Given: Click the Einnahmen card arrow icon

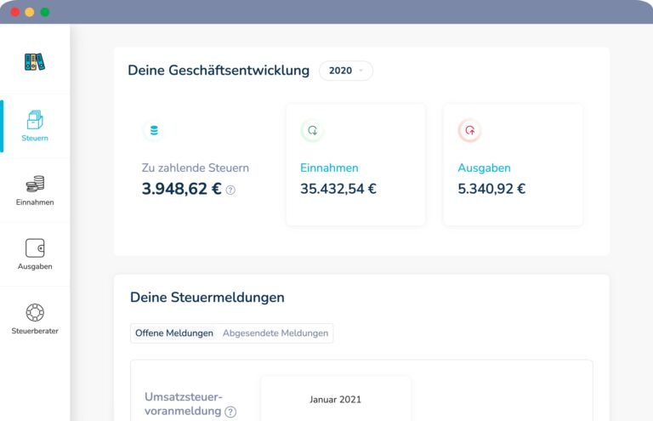Looking at the screenshot, I should click(x=312, y=131).
